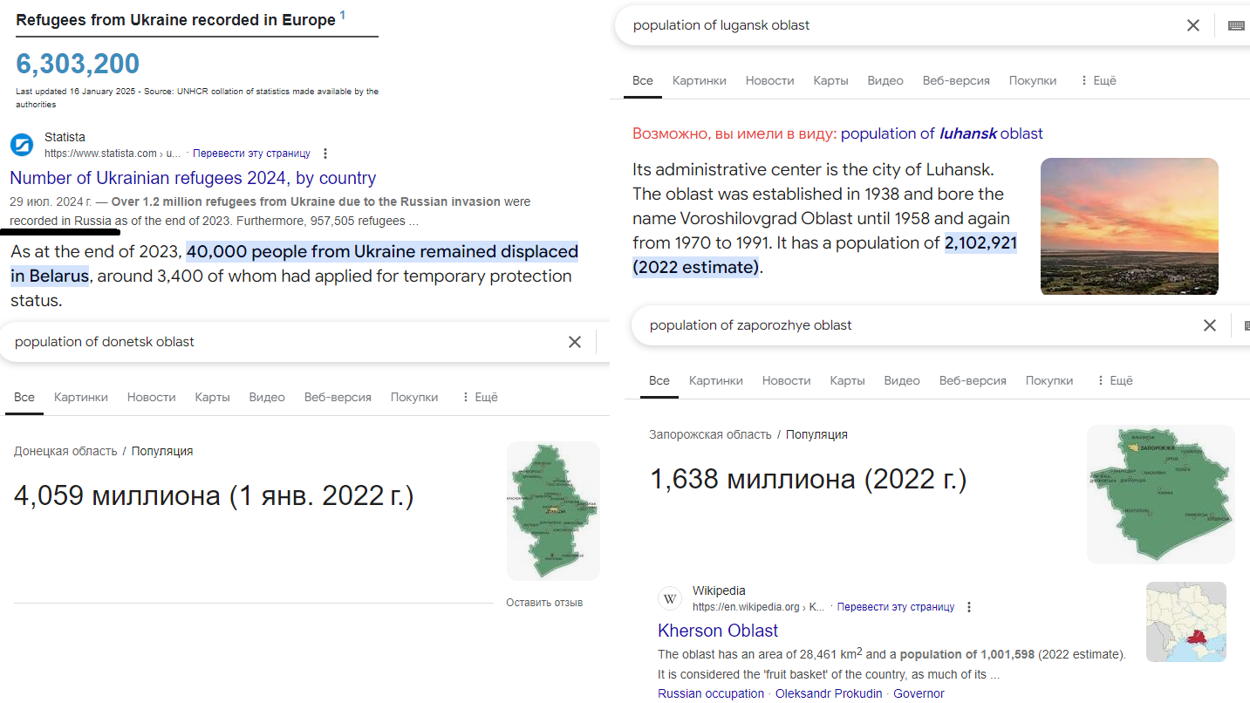Click the 'Запорожская область' breadcrumb
Image resolution: width=1250 pixels, height=703 pixels.
point(710,434)
